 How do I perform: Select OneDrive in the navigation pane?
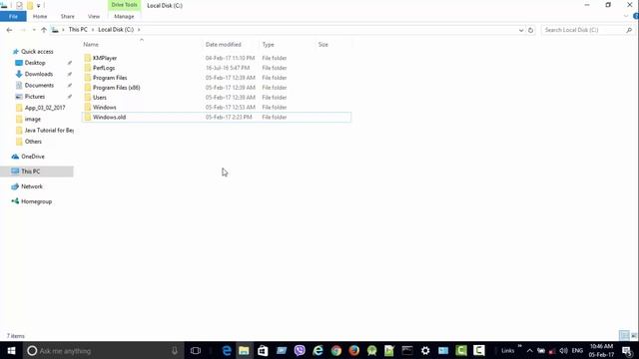(x=33, y=157)
